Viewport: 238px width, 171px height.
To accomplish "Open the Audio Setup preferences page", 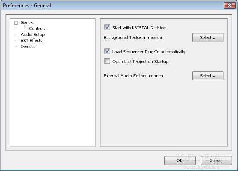I will click(33, 35).
